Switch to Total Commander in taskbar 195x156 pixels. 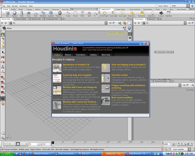65,154
